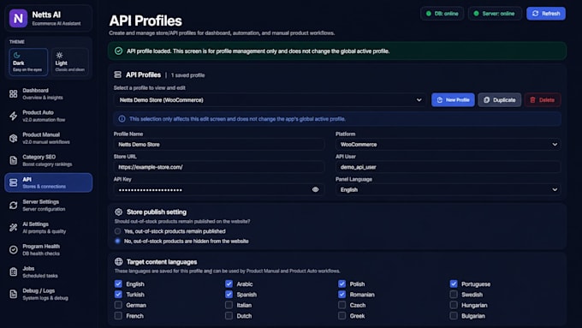Click the Debug / Logs file icon
This screenshot has height=328, width=582.
click(14, 295)
